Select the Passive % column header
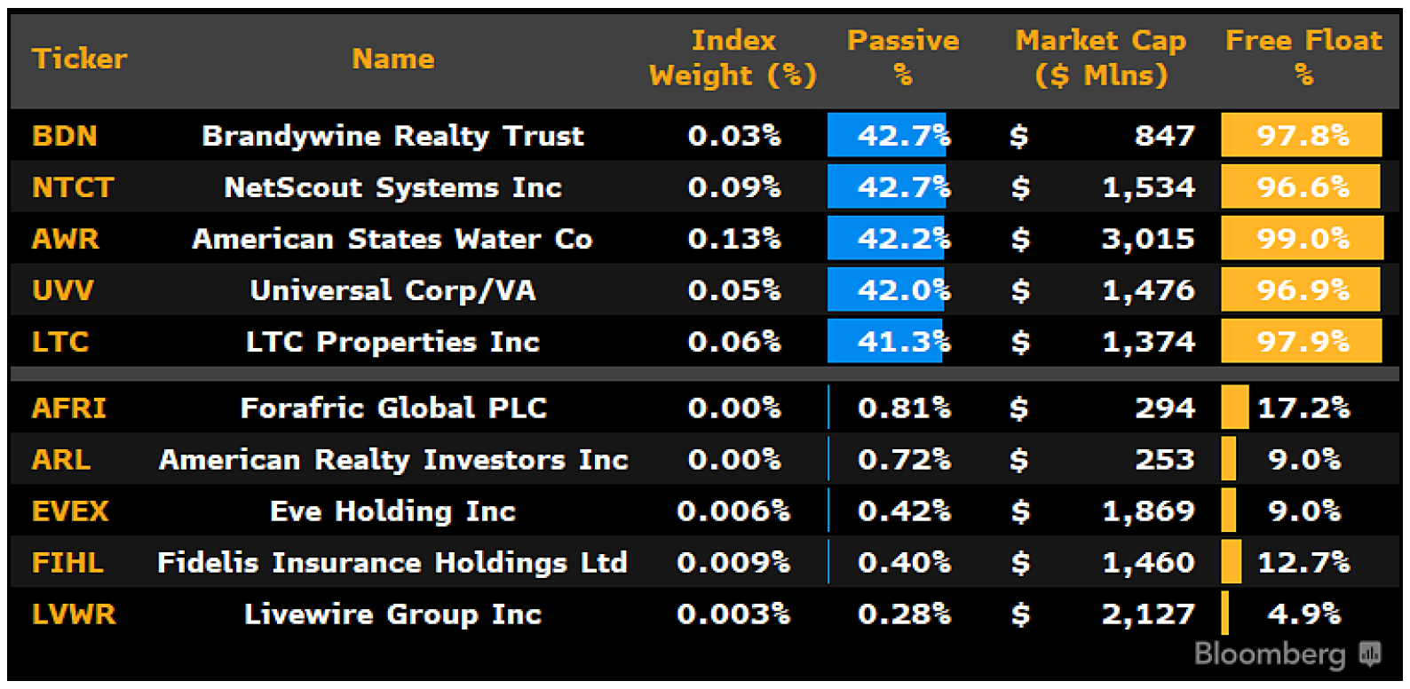This screenshot has height=689, width=1410. coord(903,58)
